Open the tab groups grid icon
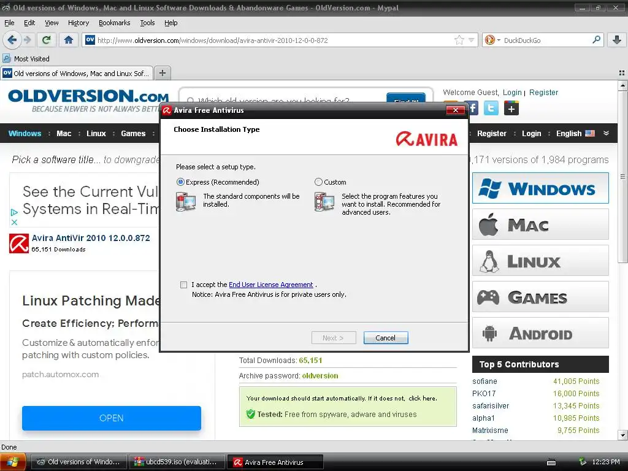628x471 pixels. click(x=622, y=73)
